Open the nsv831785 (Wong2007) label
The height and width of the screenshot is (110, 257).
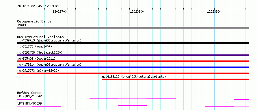(x=35, y=46)
